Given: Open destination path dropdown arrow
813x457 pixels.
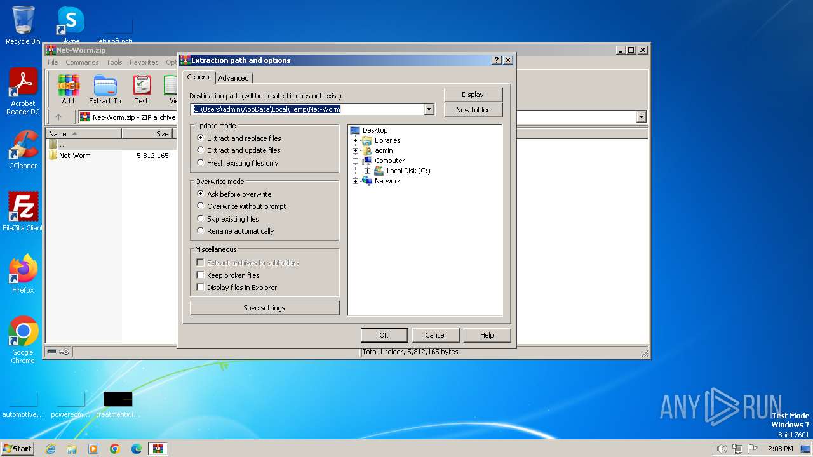Looking at the screenshot, I should pos(429,109).
